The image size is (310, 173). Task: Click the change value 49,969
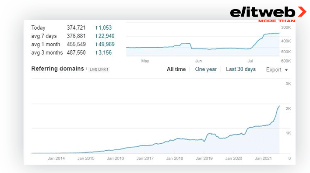(x=105, y=44)
